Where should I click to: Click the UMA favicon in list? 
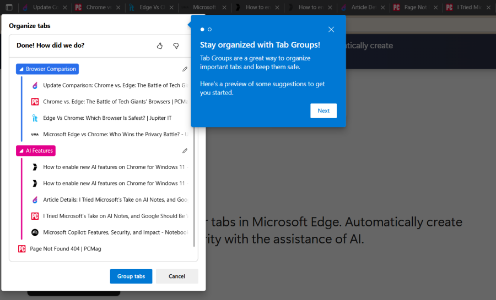click(35, 135)
